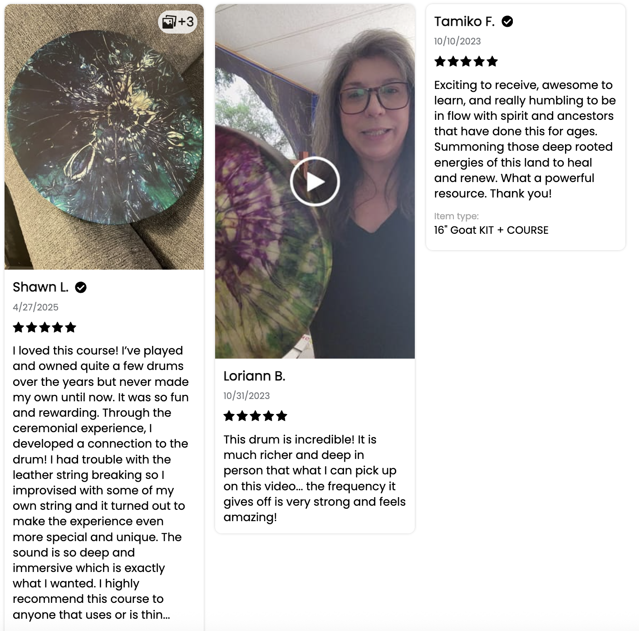Open Loriann B.'s review text
The height and width of the screenshot is (631, 639).
pyautogui.click(x=315, y=478)
